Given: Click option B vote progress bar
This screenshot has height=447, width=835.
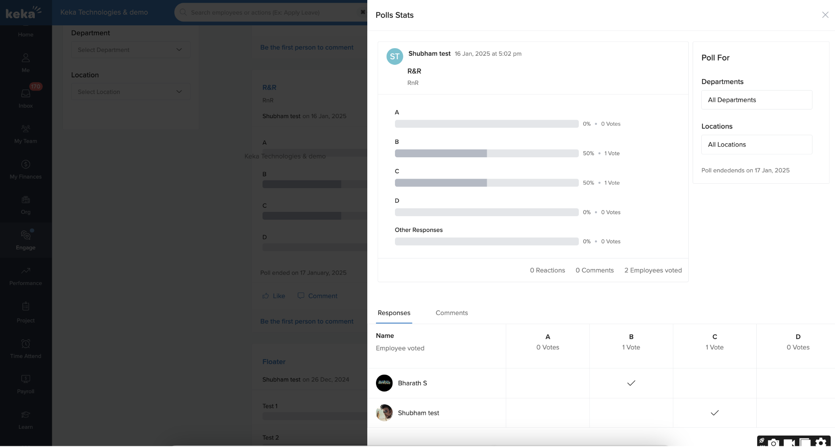Looking at the screenshot, I should pyautogui.click(x=486, y=153).
